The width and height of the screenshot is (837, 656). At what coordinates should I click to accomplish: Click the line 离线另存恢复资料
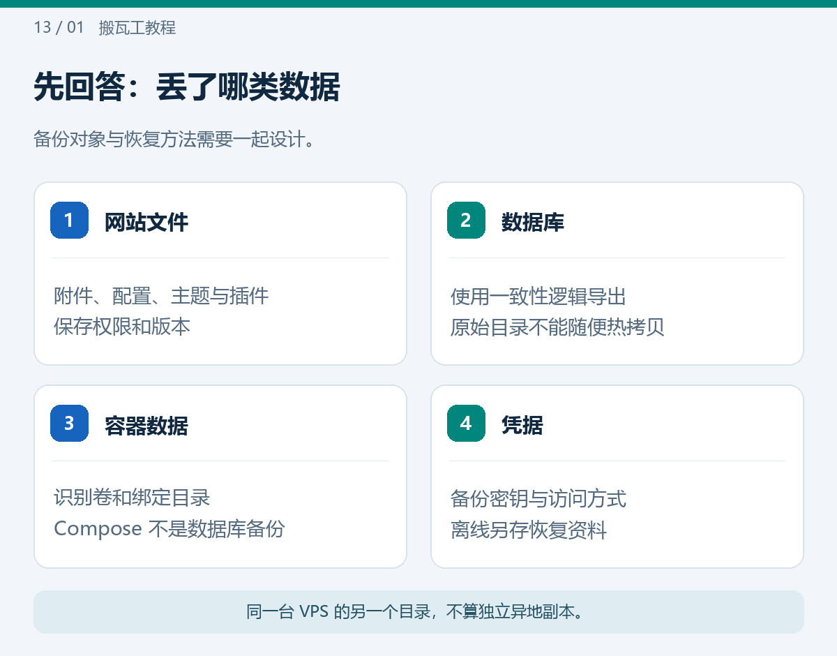529,530
